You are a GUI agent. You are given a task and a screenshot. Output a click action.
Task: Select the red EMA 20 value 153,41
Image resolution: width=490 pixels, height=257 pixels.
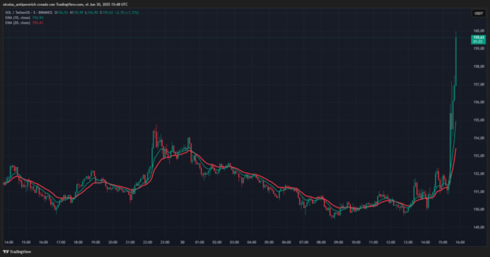click(x=38, y=23)
